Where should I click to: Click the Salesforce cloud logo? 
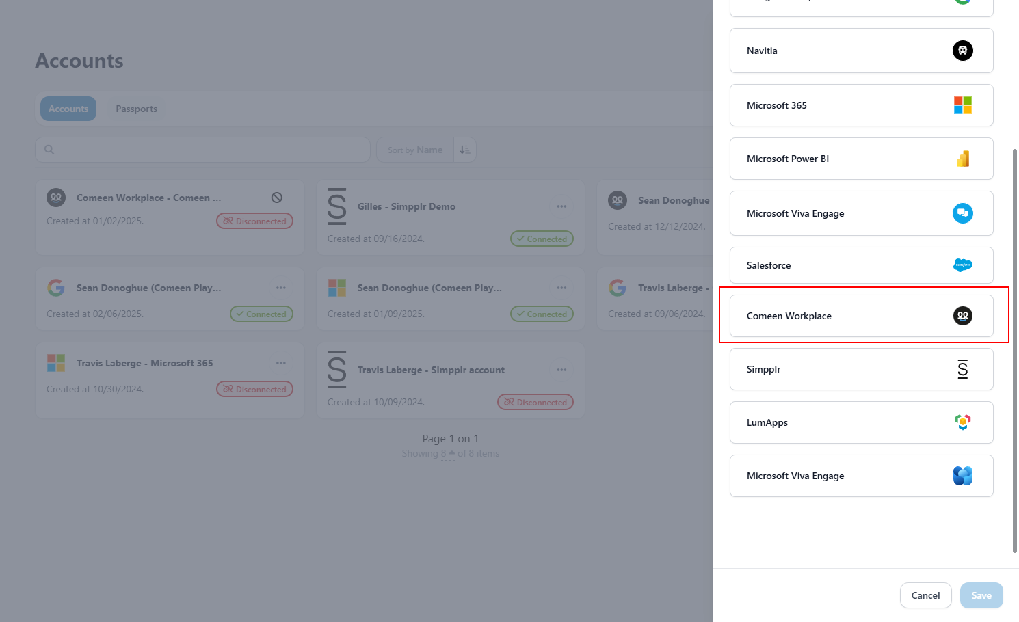coord(963,265)
